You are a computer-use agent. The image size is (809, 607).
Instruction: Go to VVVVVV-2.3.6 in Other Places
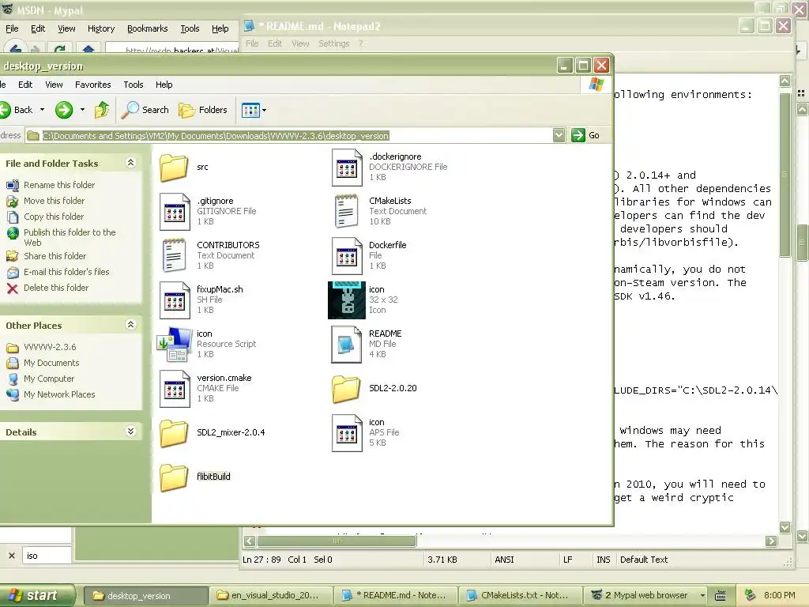[50, 348]
